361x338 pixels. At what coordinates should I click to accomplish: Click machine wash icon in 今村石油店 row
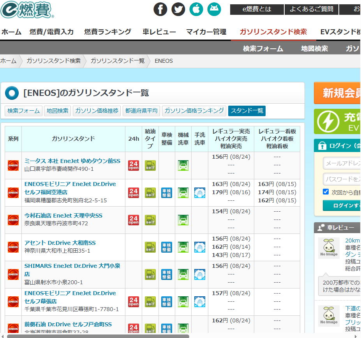[183, 220]
